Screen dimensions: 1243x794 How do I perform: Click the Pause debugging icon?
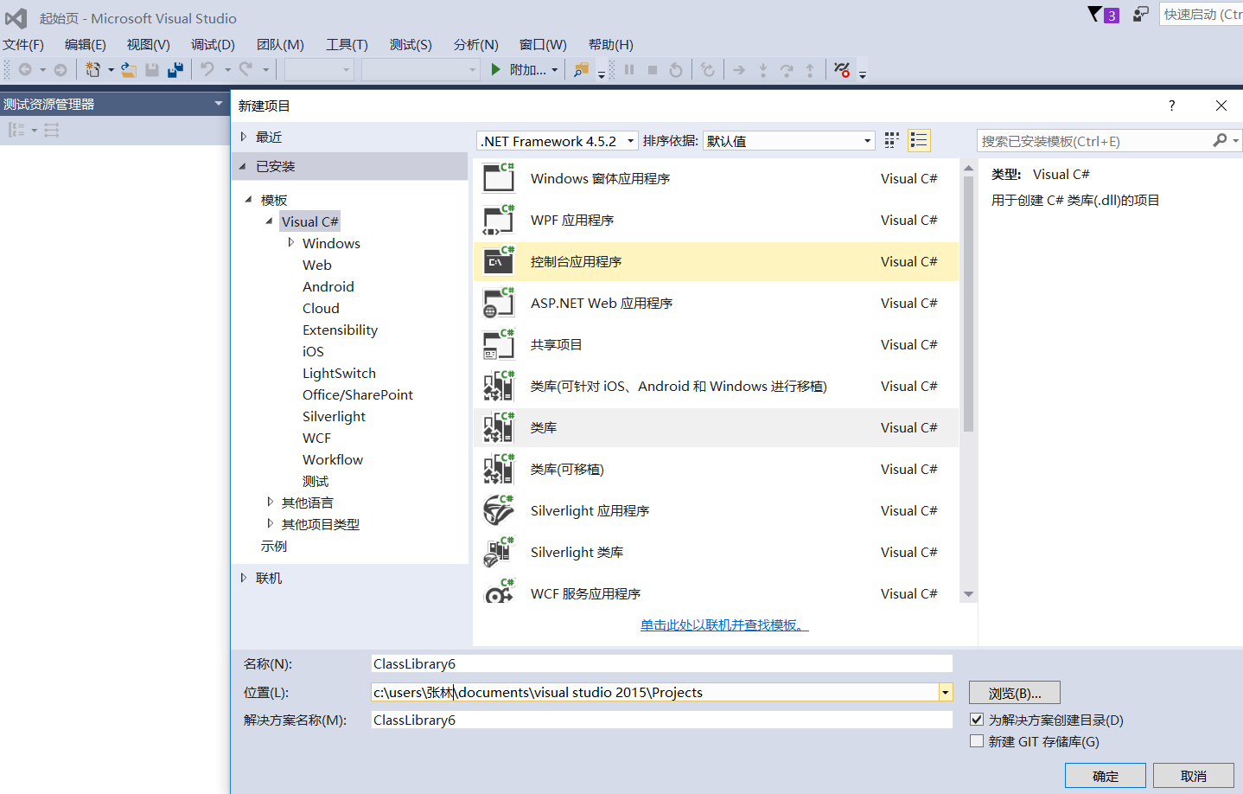(x=629, y=69)
